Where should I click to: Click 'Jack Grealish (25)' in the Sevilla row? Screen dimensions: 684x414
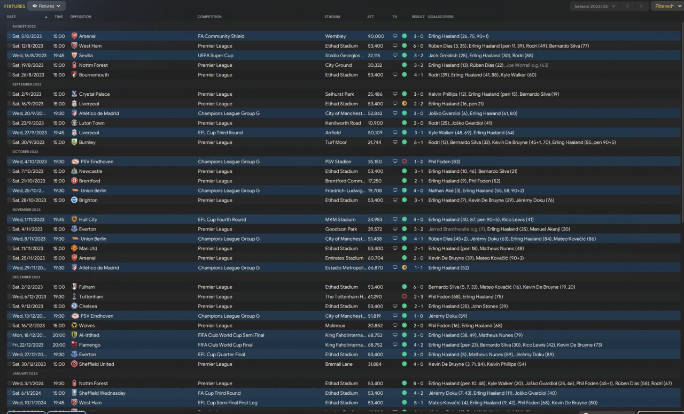(448, 56)
